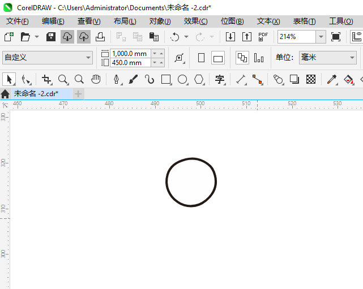Image resolution: width=363 pixels, height=289 pixels.
Task: Create a new document with New icon
Action: (9, 37)
